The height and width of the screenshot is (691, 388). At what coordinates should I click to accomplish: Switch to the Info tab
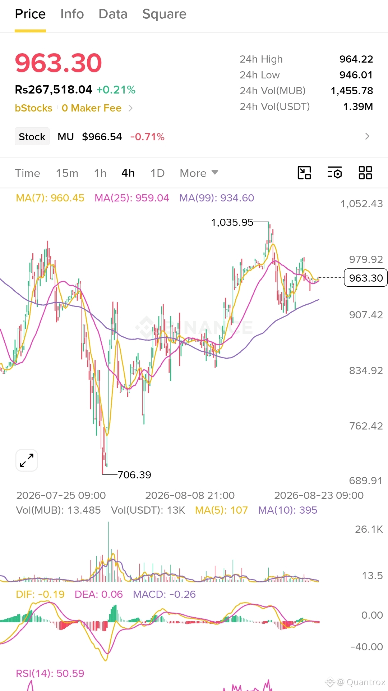pyautogui.click(x=72, y=14)
